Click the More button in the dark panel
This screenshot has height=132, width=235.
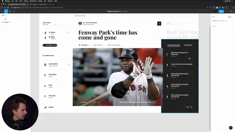[188, 107]
